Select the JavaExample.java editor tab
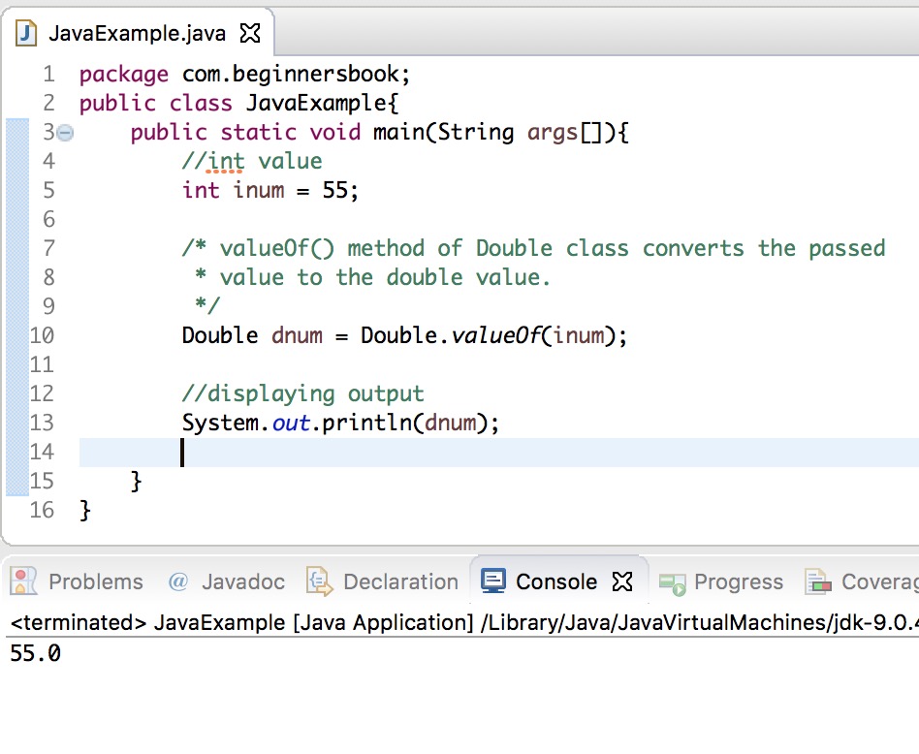 point(138,33)
